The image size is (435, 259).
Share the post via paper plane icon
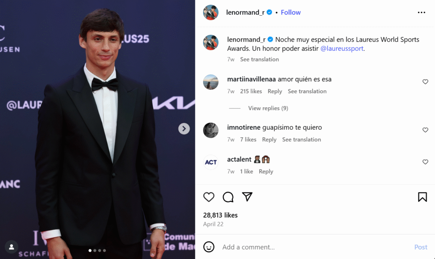247,197
